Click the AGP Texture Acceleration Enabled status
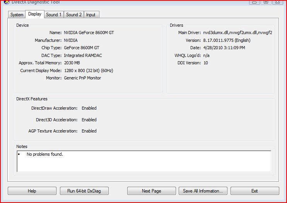This screenshot has height=203, width=287. pos(89,131)
